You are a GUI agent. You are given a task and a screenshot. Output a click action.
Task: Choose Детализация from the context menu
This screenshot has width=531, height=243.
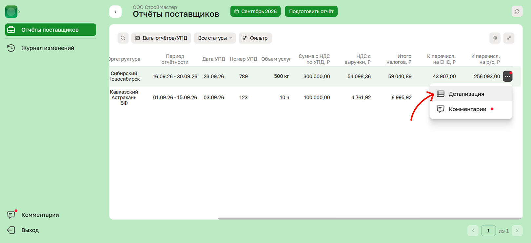pos(471,94)
